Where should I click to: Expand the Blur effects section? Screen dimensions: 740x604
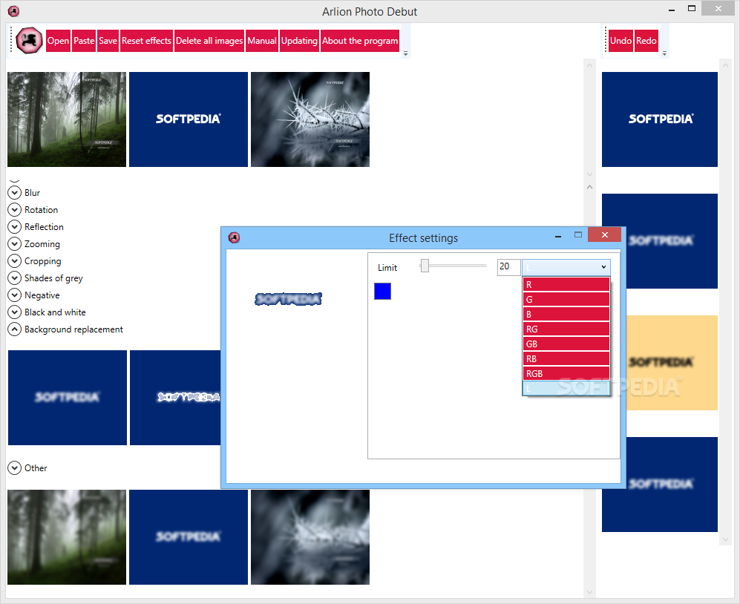pos(15,192)
